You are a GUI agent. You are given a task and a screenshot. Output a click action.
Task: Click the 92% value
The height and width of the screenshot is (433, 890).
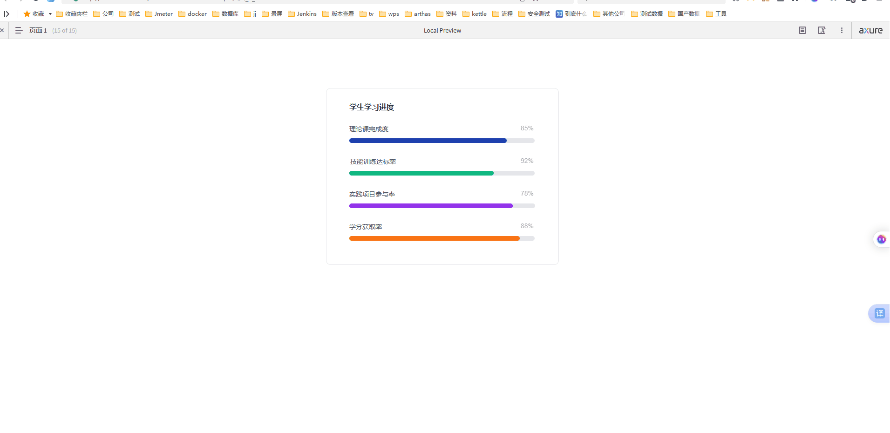pyautogui.click(x=527, y=161)
